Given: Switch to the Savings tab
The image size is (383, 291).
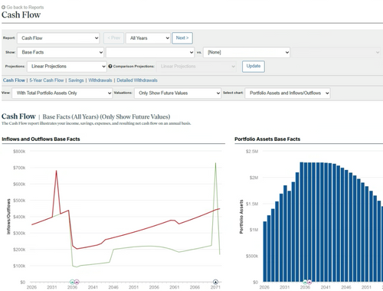Looking at the screenshot, I should click(76, 80).
